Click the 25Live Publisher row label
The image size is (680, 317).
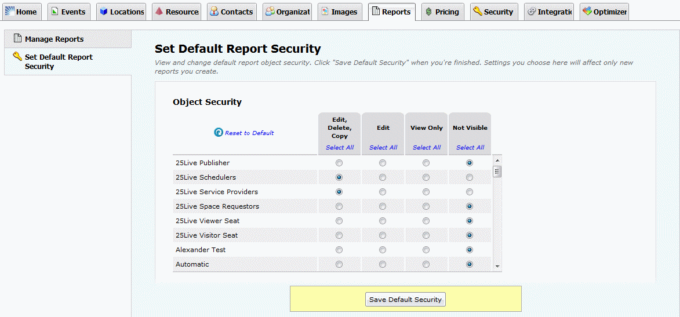pos(202,163)
